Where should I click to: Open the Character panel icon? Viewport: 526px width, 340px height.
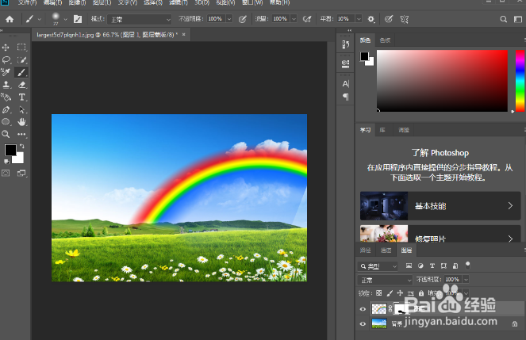click(x=346, y=84)
